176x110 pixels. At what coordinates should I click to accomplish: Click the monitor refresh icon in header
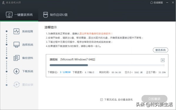[9, 15]
